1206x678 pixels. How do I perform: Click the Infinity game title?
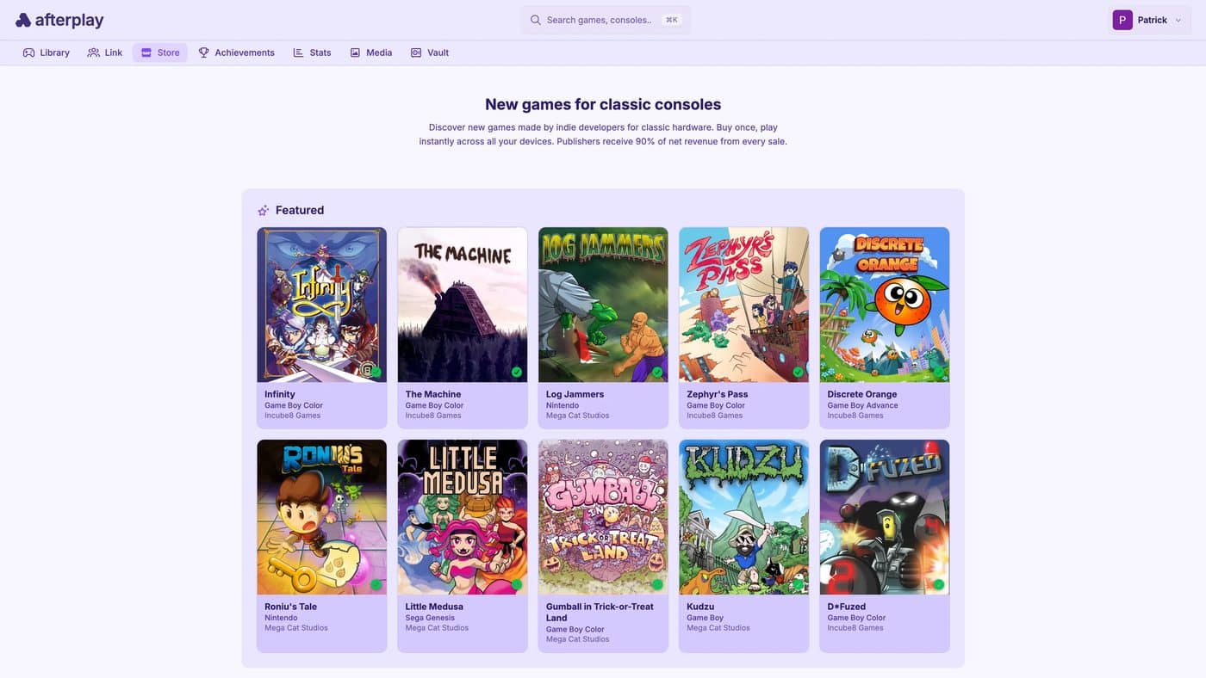[280, 394]
